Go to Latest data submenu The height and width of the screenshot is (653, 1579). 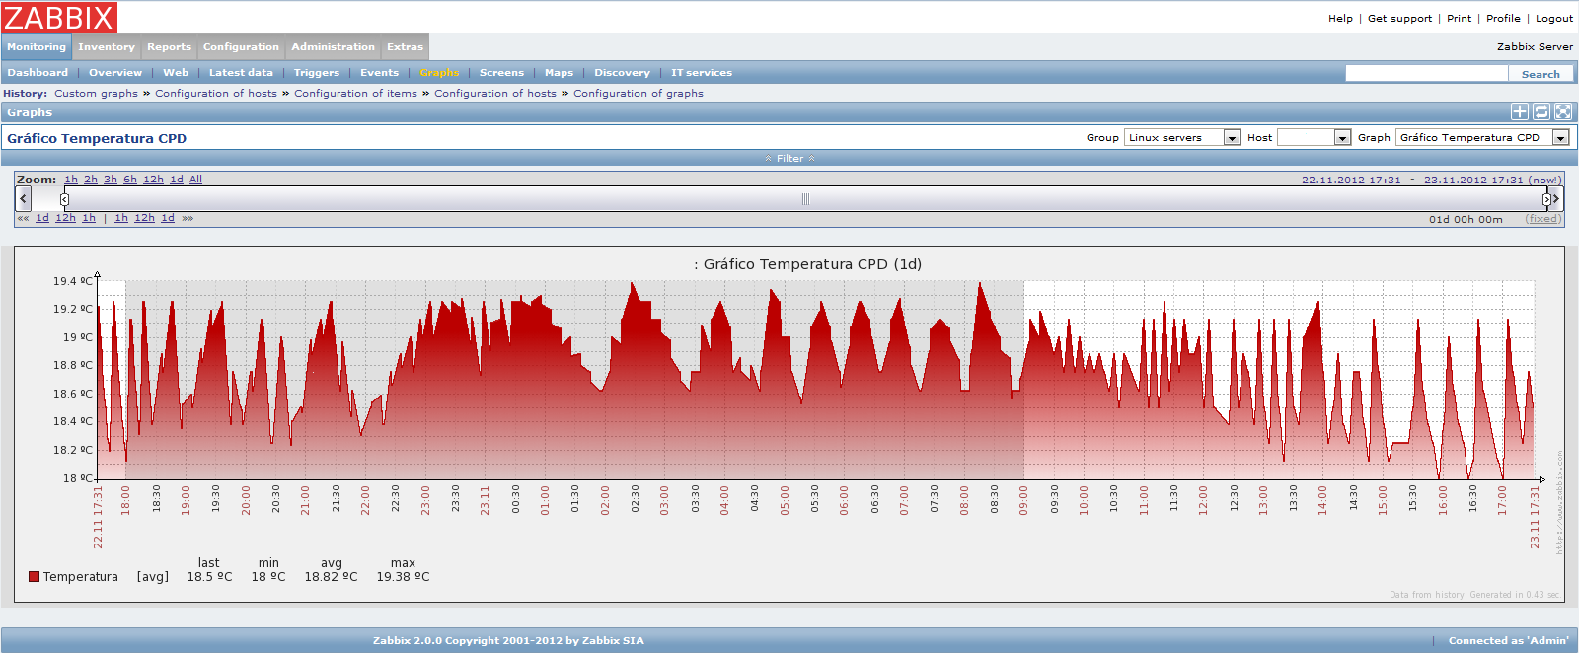tap(241, 73)
